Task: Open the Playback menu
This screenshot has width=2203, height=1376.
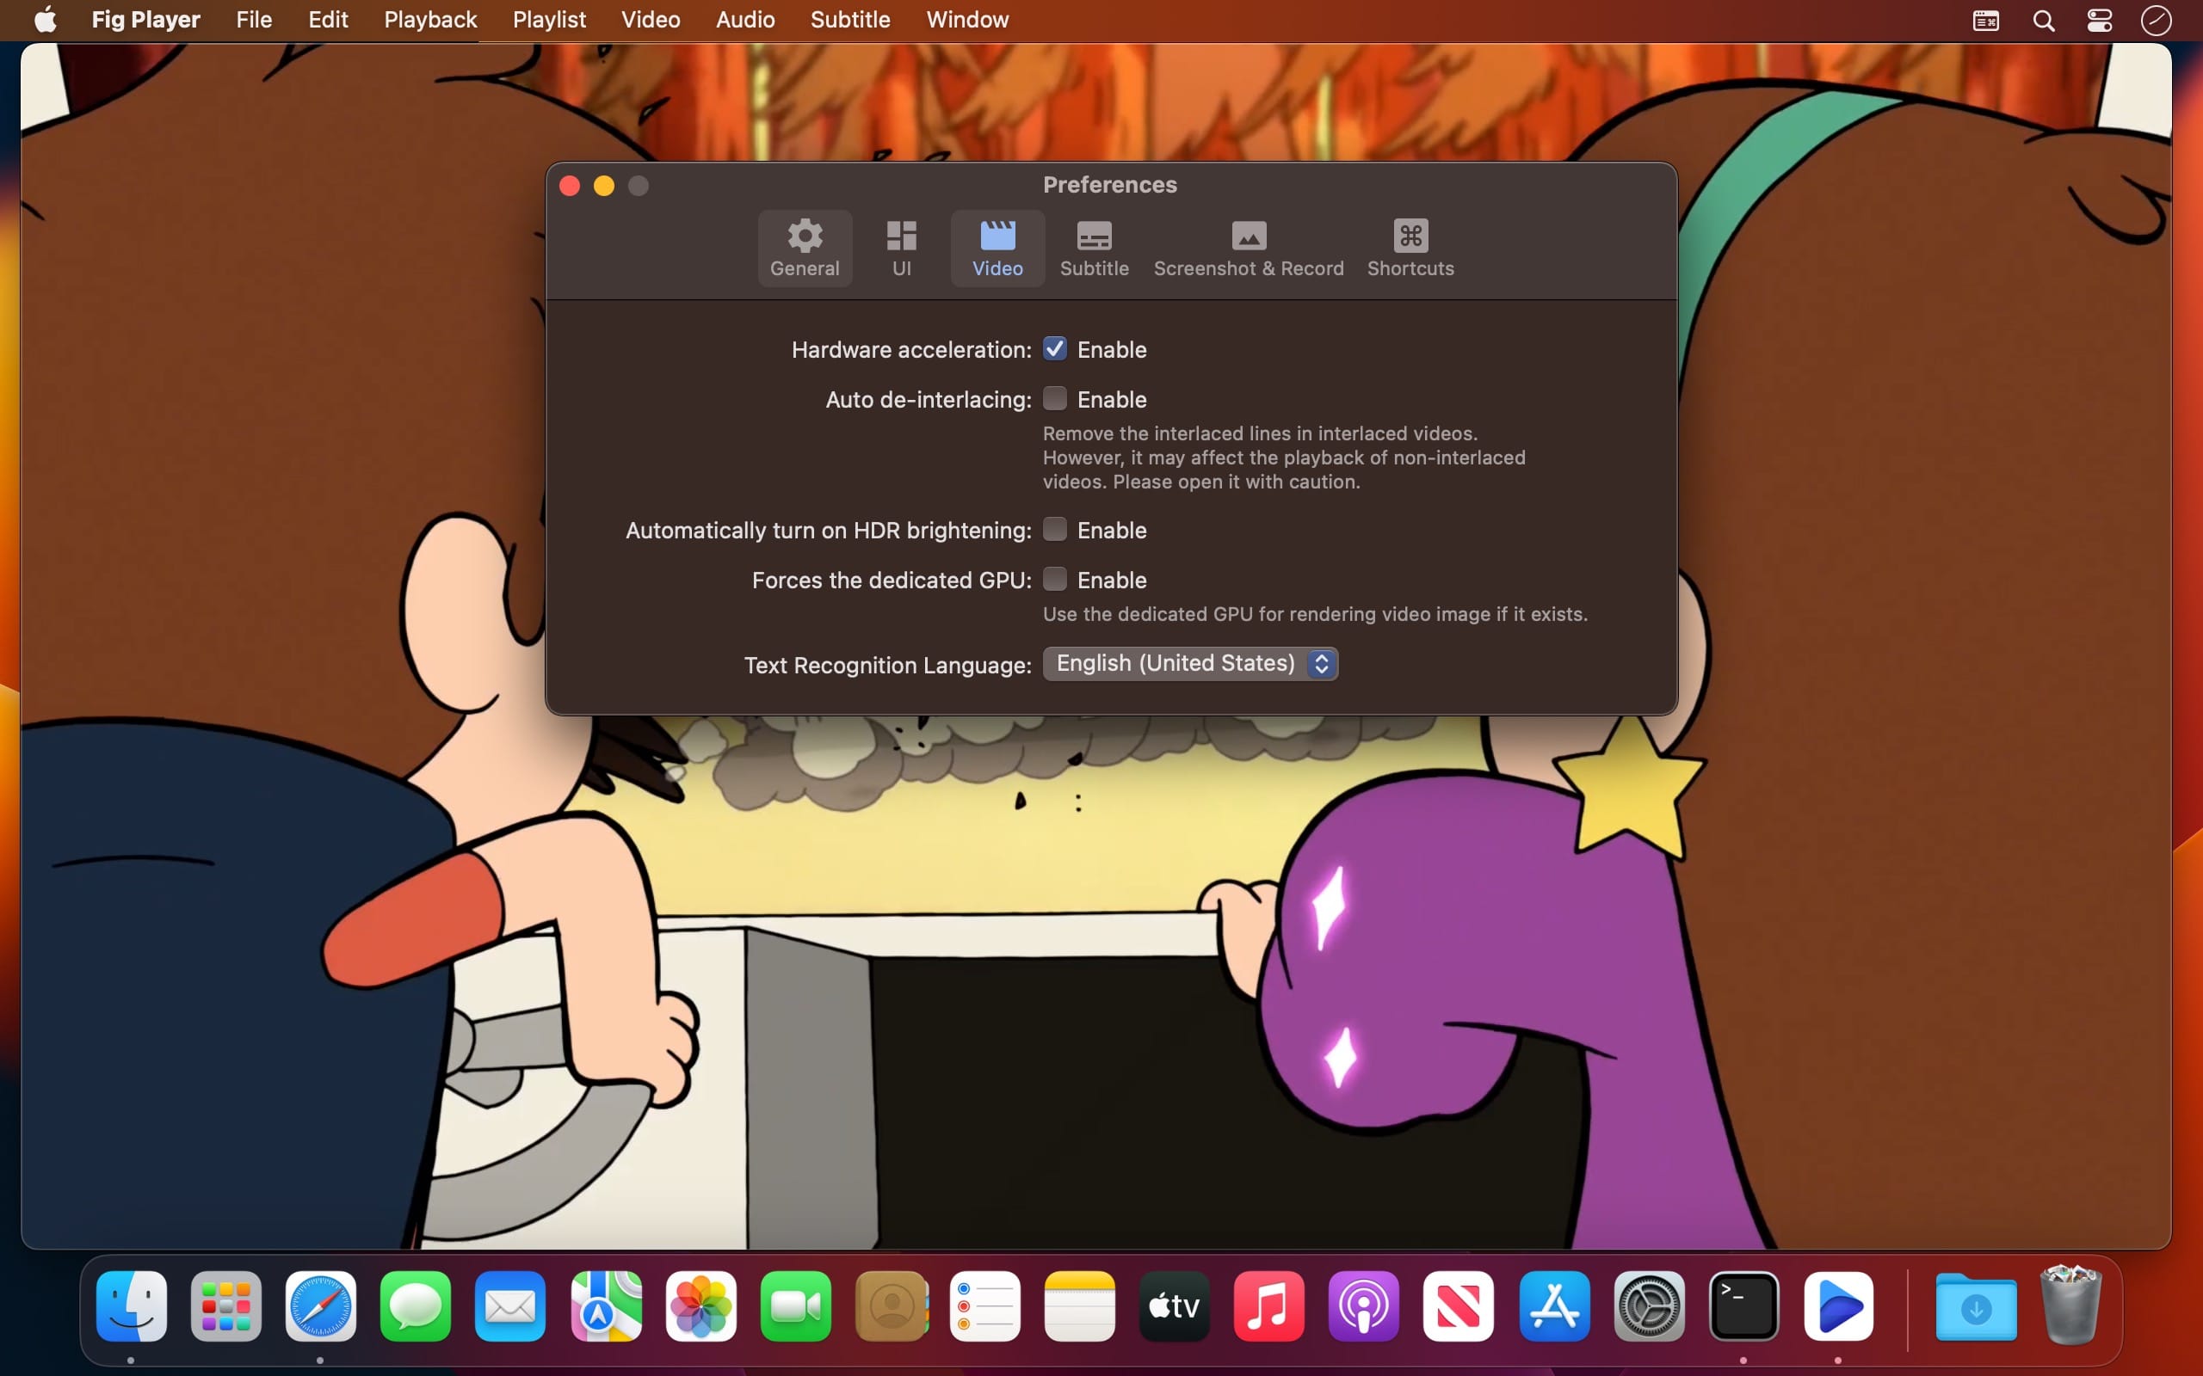Action: [429, 20]
